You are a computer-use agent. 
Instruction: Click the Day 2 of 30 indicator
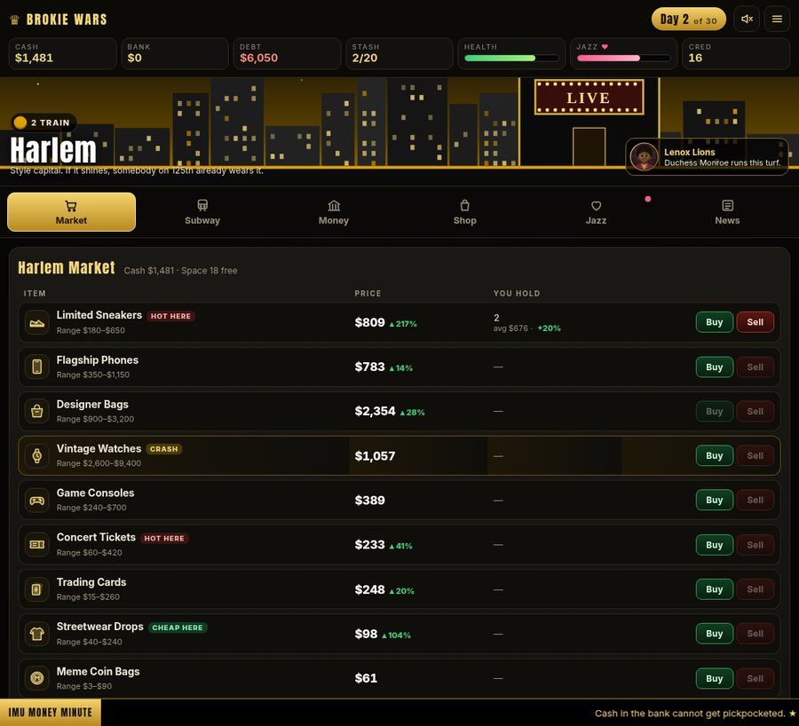(688, 20)
